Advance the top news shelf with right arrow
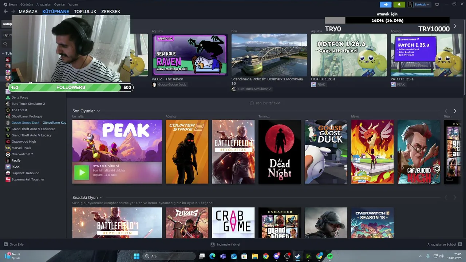Image resolution: width=466 pixels, height=262 pixels. (x=455, y=26)
